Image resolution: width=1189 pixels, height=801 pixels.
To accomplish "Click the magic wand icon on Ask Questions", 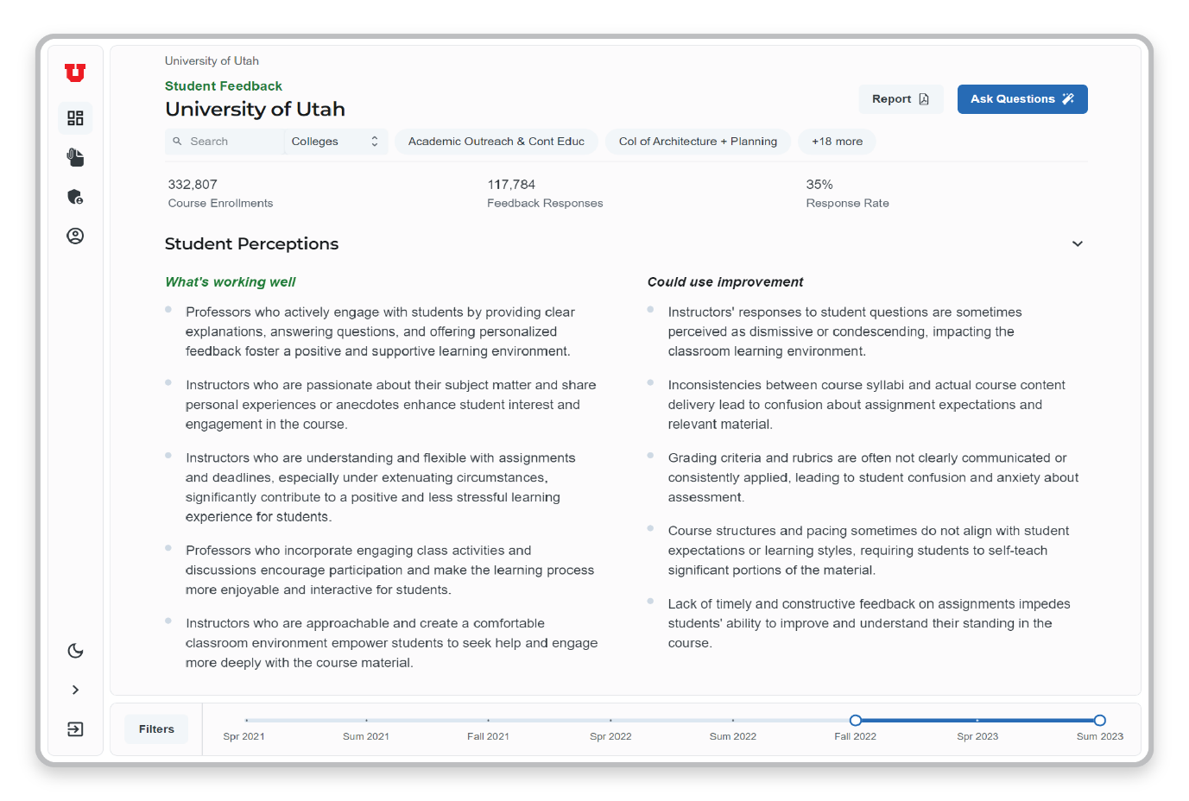I will [1068, 99].
